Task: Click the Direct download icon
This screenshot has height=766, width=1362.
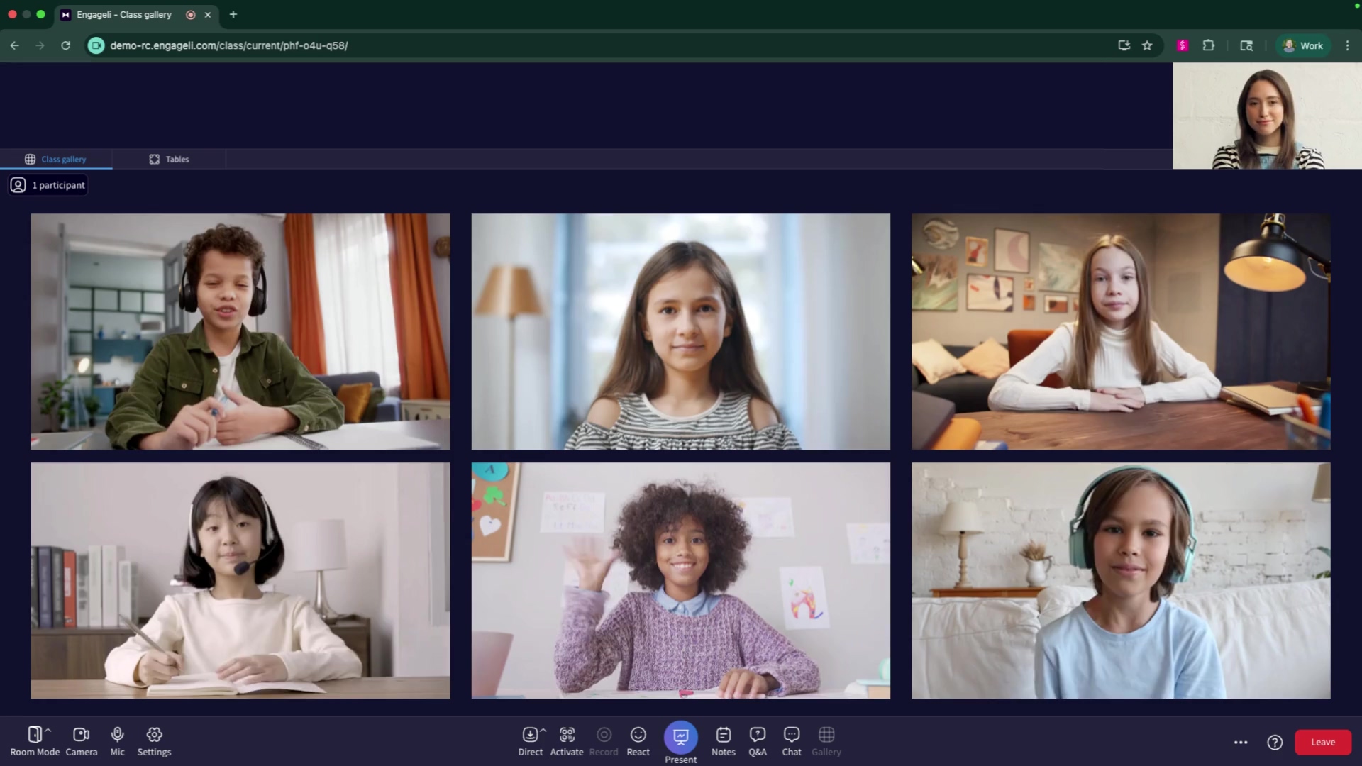Action: coord(529,736)
